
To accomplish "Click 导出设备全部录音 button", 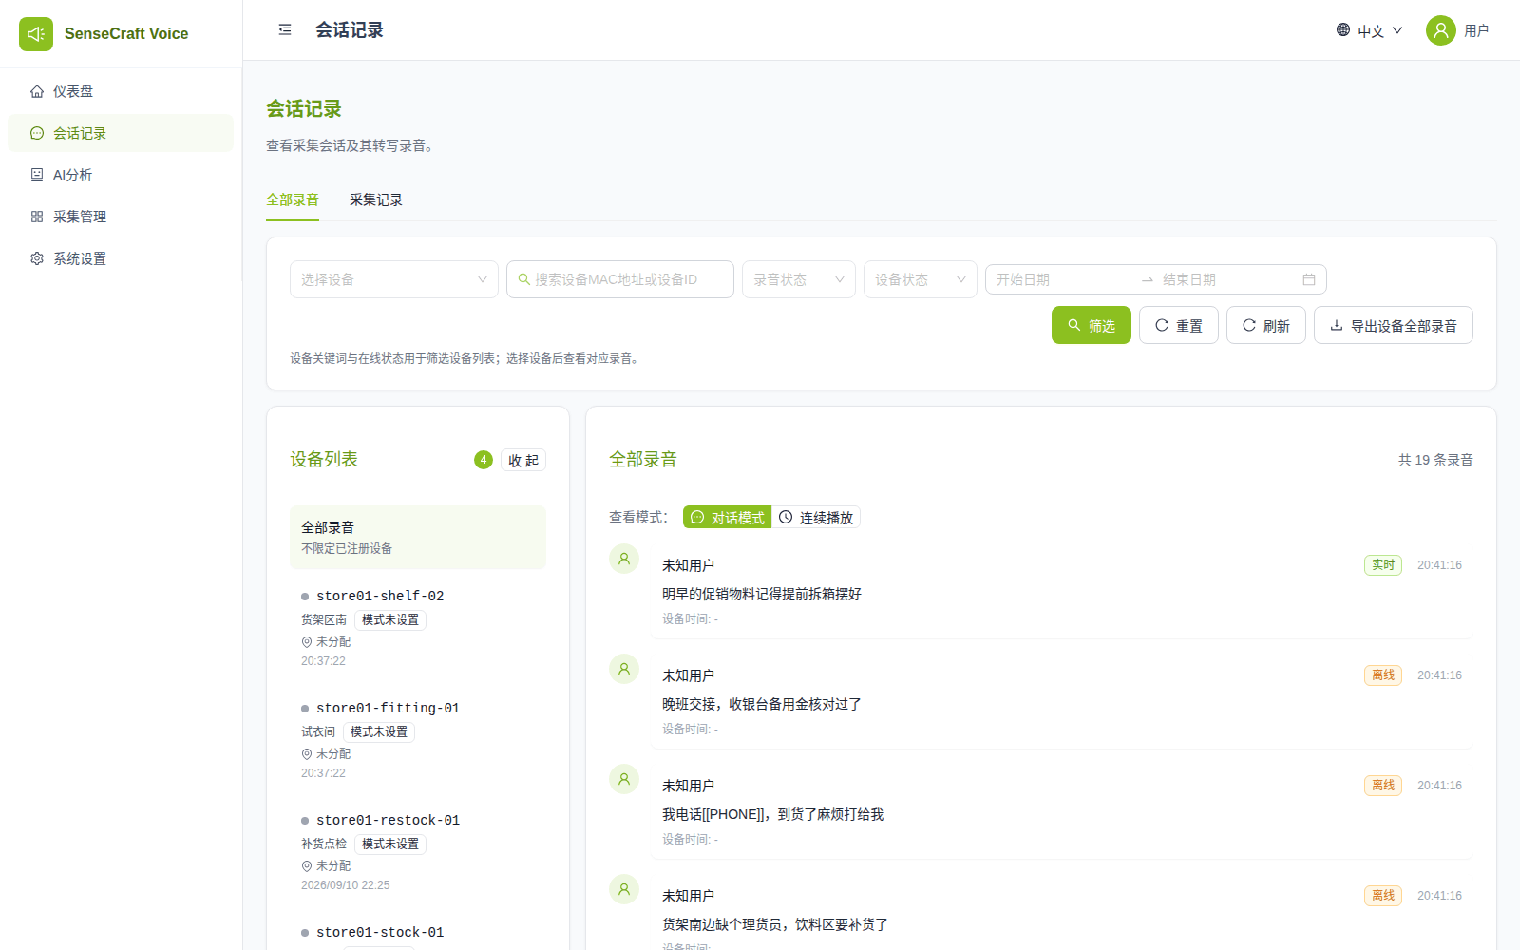I will [1394, 325].
